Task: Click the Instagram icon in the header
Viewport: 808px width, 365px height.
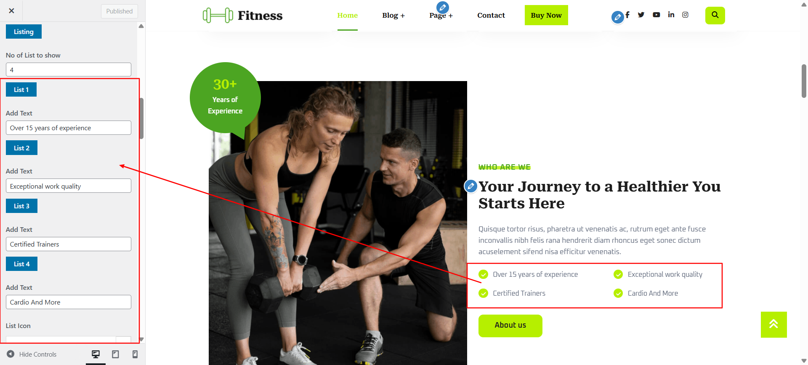Action: click(x=685, y=15)
